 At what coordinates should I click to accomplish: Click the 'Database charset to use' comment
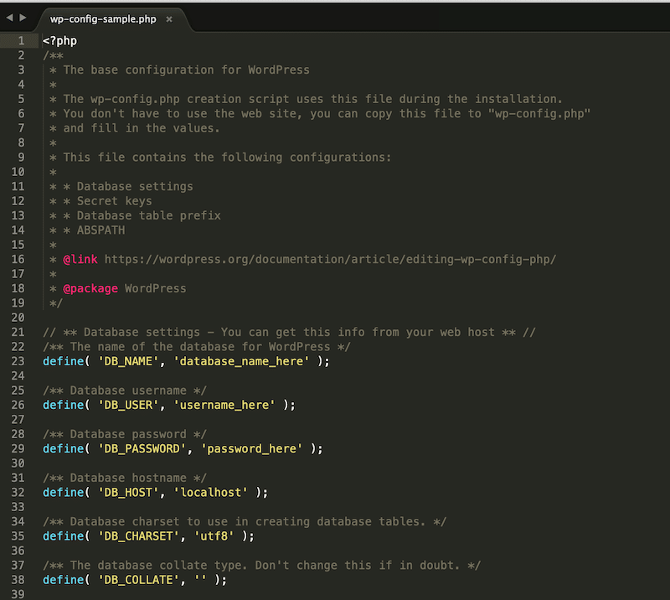[x=245, y=522]
